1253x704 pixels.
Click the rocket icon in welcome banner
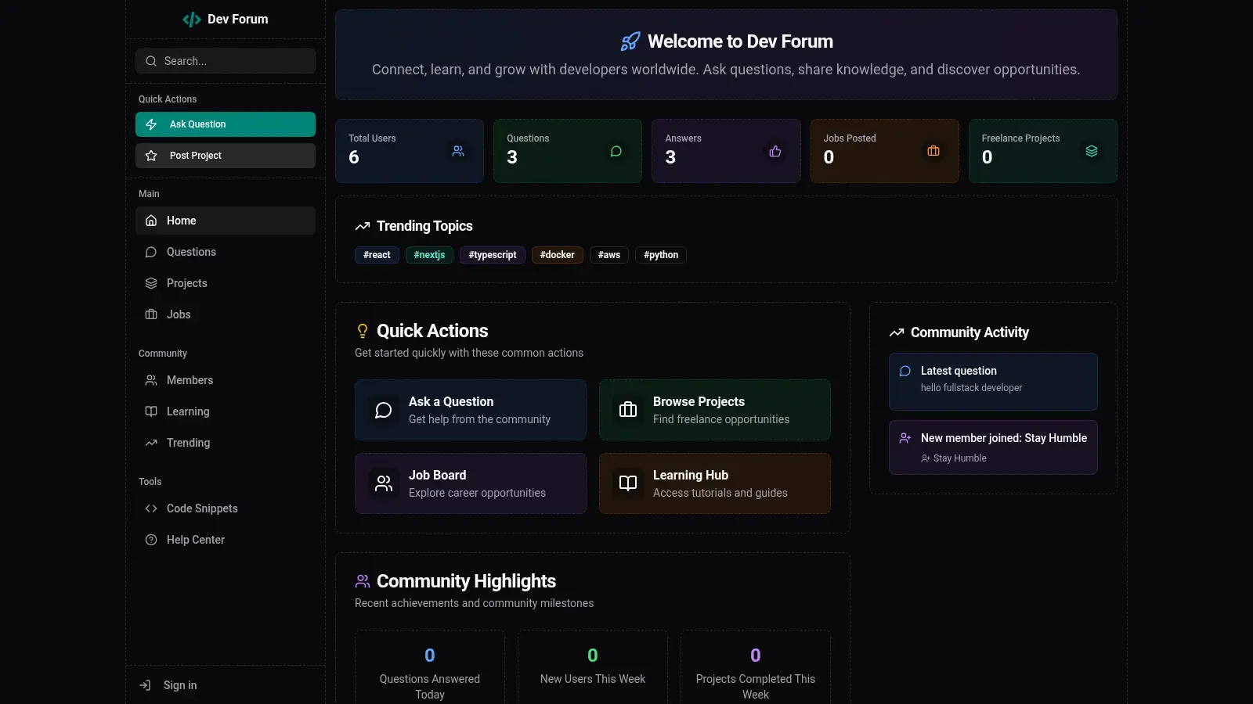point(630,41)
